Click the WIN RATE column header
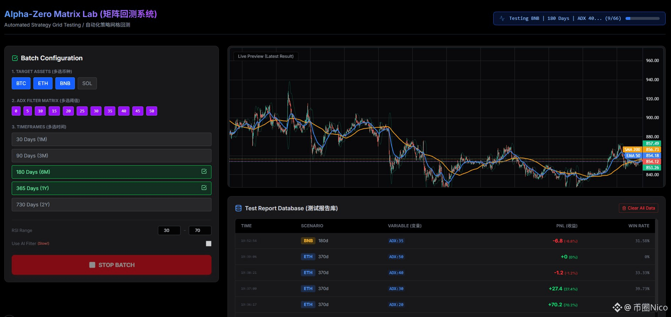This screenshot has height=317, width=671. coord(639,226)
